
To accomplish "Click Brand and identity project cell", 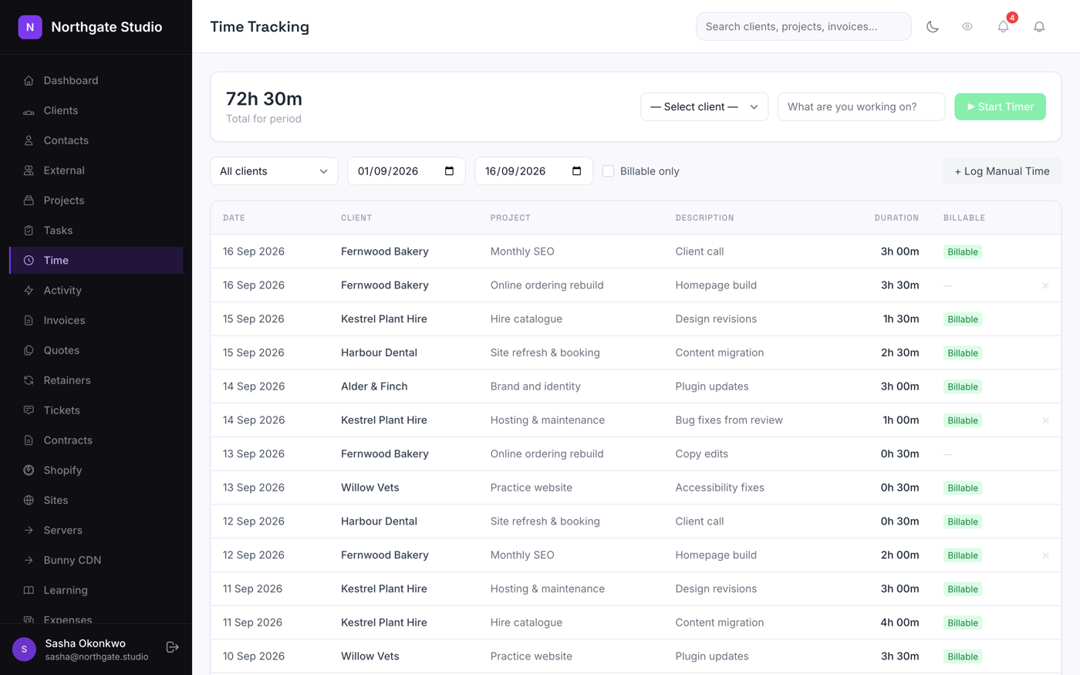I will coord(535,386).
